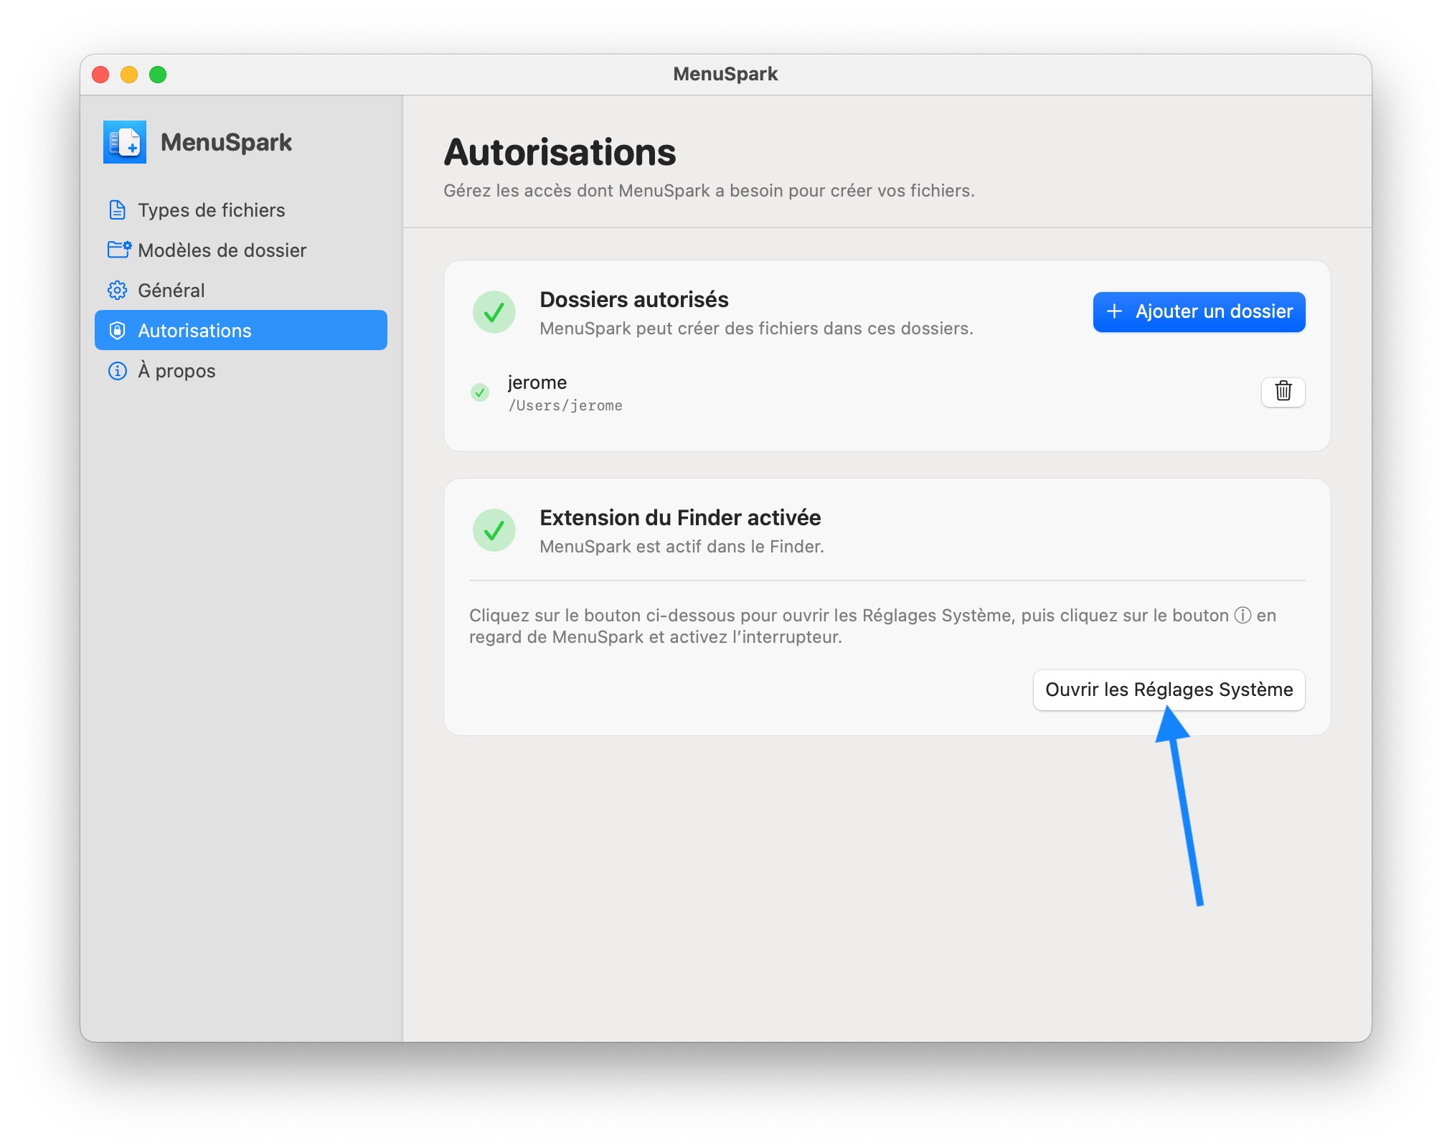Click the 'Gérez les accès' subtitle text
This screenshot has height=1148, width=1452.
709,191
